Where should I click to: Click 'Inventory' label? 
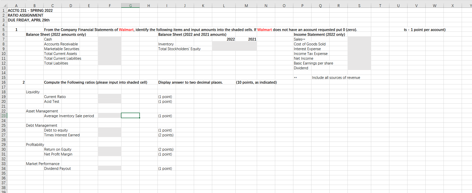coord(166,44)
